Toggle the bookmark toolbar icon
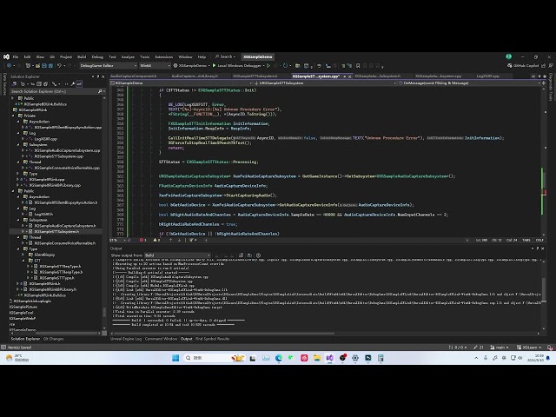Screen dimensions: 556x417 358,66
